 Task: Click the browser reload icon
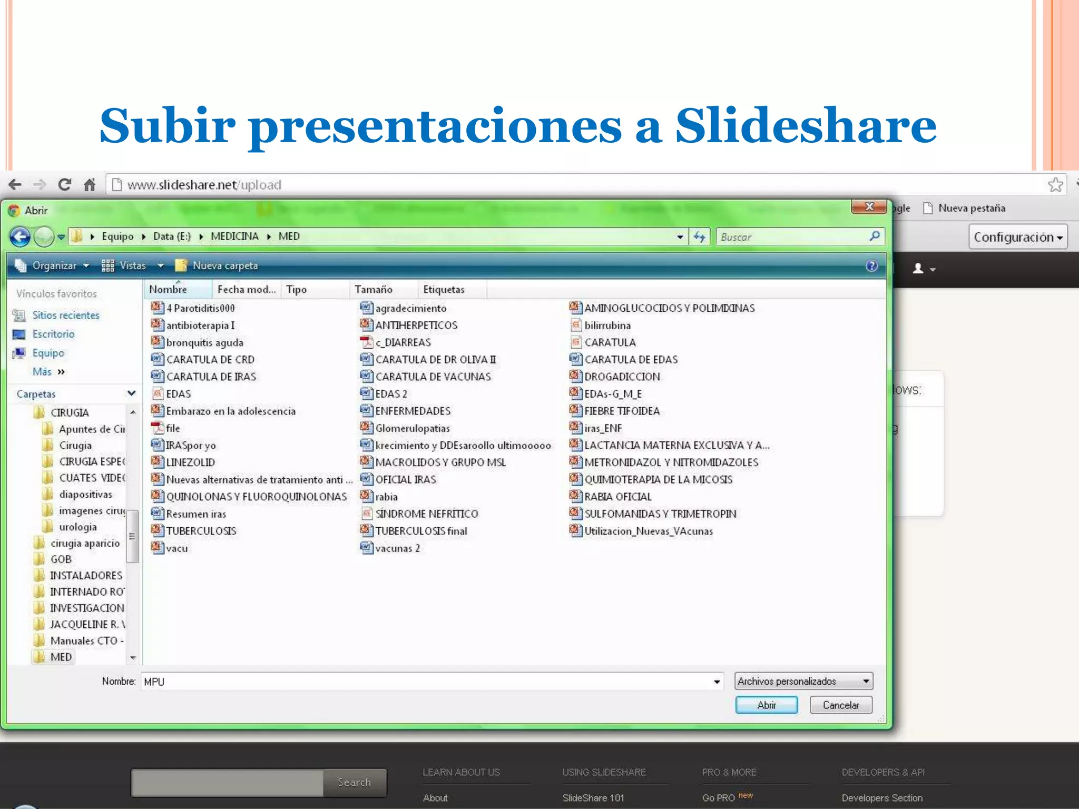click(x=64, y=185)
